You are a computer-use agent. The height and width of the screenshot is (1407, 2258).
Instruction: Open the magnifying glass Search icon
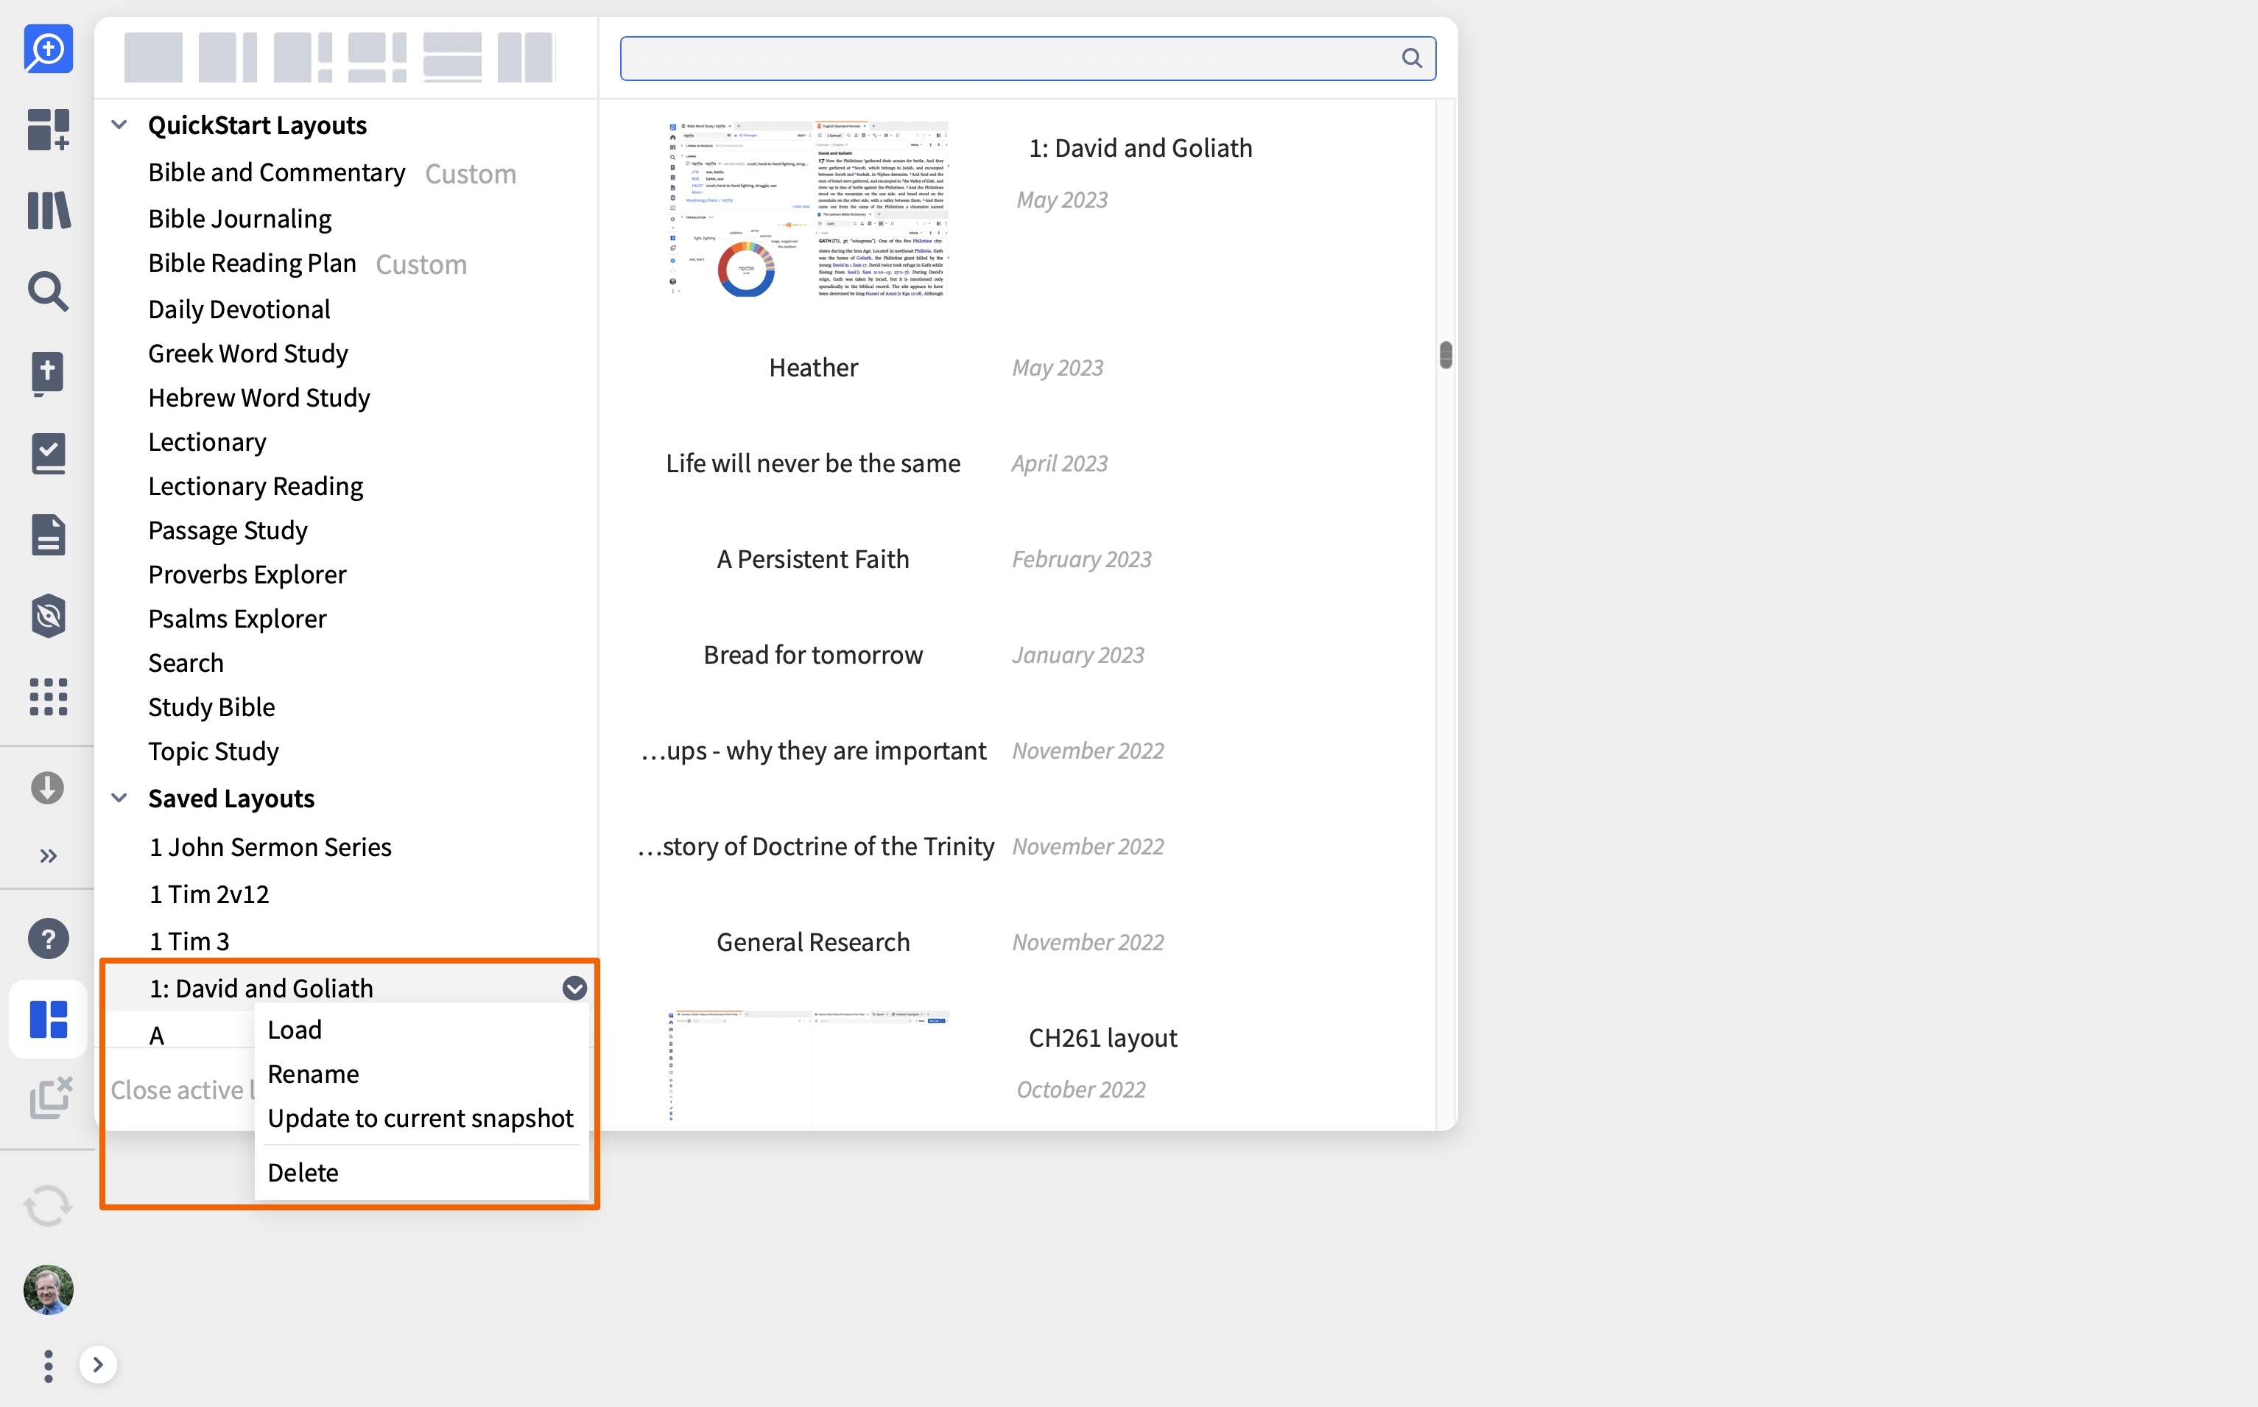pos(49,291)
